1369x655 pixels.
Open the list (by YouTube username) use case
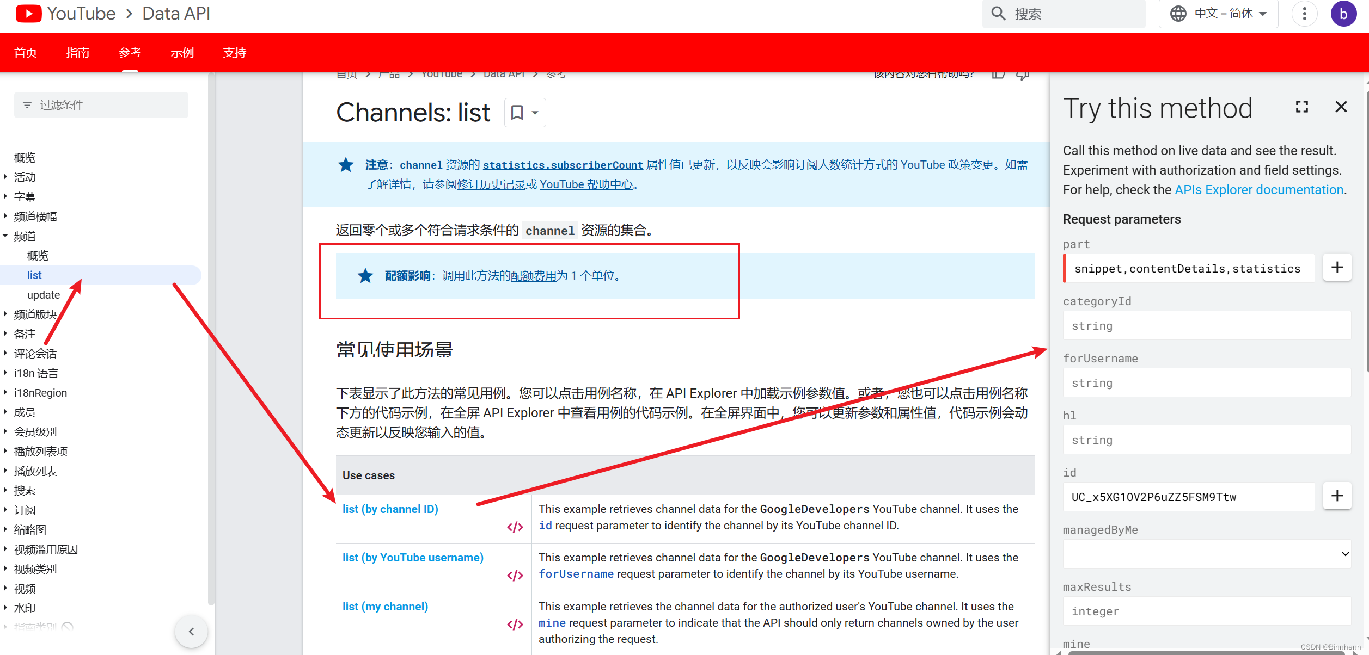tap(413, 557)
